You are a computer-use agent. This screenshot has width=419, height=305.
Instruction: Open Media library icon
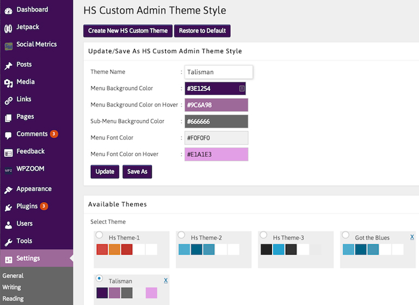8,83
